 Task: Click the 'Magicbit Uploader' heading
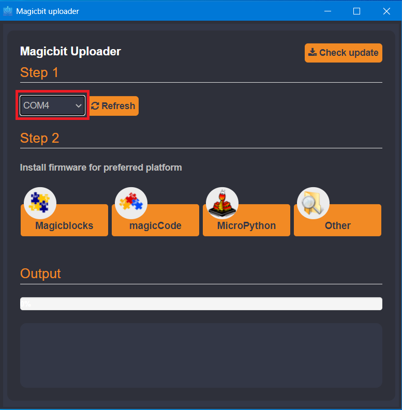(70, 51)
